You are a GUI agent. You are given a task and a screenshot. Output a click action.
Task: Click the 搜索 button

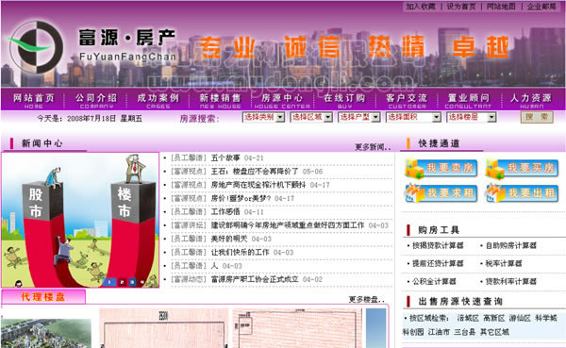(x=537, y=117)
